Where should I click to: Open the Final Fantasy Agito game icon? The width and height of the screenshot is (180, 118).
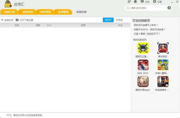click(x=143, y=82)
